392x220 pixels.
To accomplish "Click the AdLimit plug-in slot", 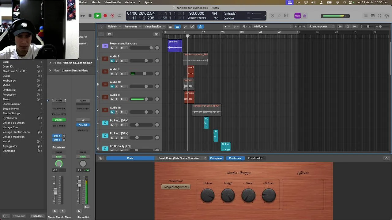I will tap(83, 125).
